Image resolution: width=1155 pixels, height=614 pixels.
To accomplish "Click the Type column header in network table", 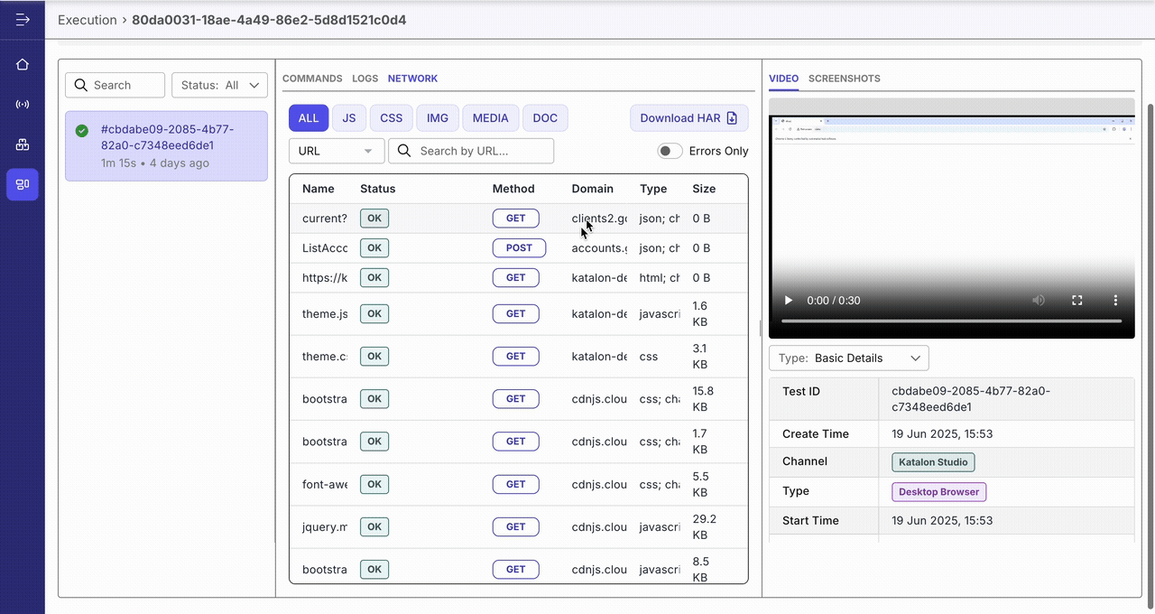I will (x=653, y=189).
